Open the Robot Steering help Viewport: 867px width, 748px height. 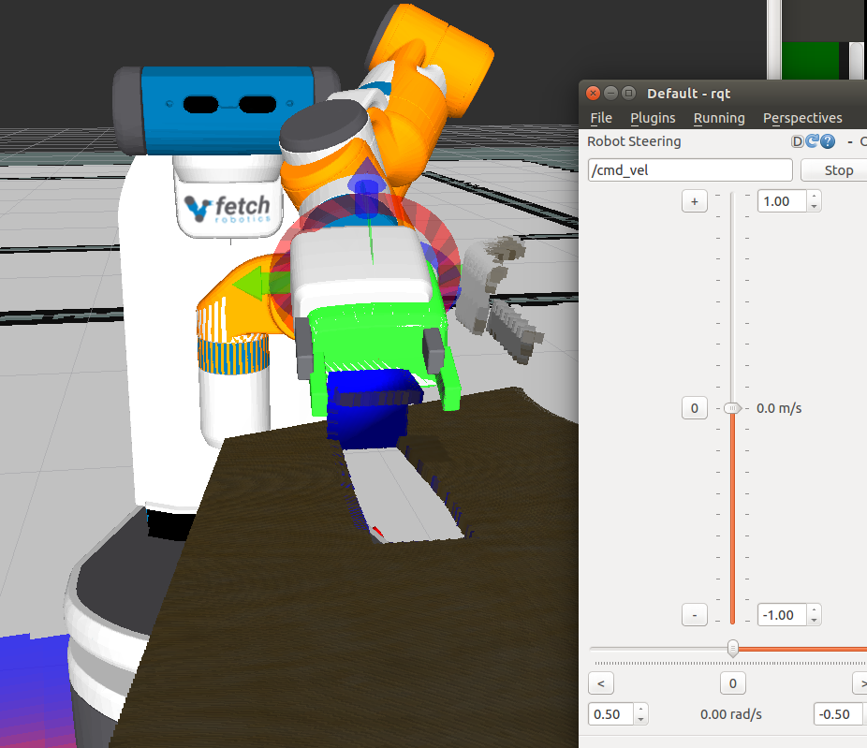point(830,141)
